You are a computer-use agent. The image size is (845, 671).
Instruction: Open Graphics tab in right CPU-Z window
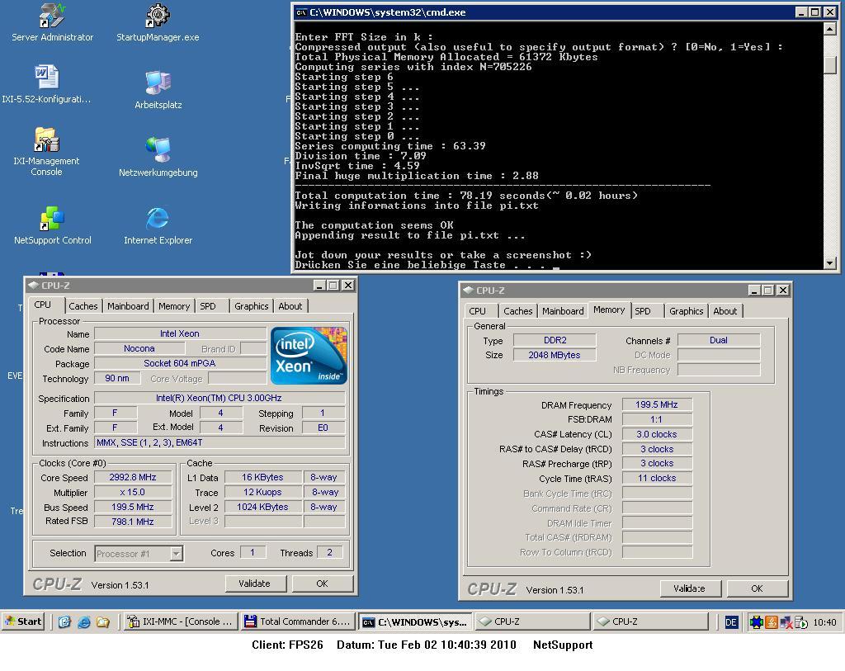click(686, 311)
